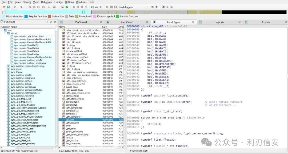Click the open file folder icon

pyautogui.click(x=4, y=7)
